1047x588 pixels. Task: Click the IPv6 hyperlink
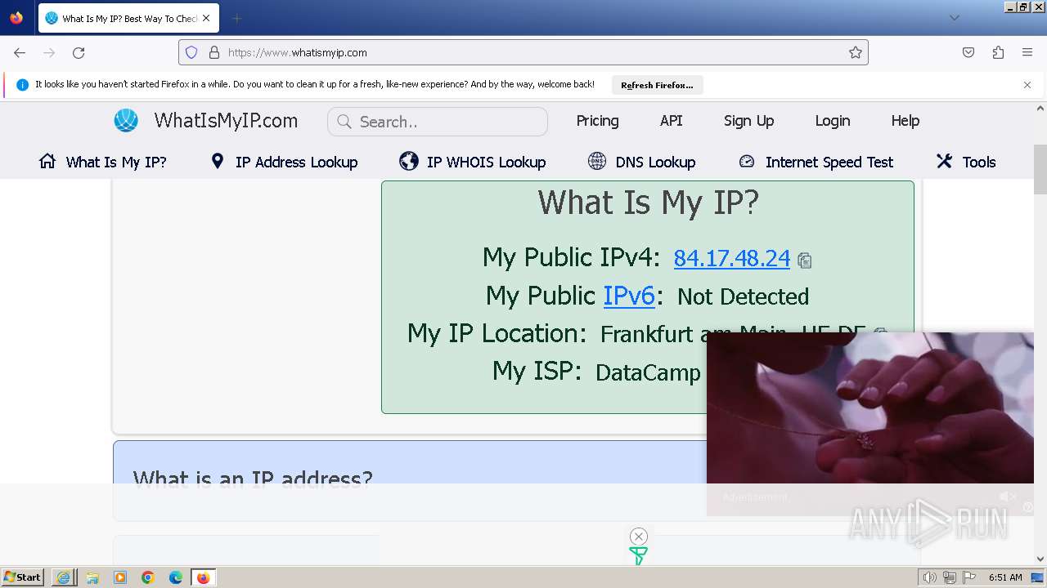pyautogui.click(x=629, y=296)
